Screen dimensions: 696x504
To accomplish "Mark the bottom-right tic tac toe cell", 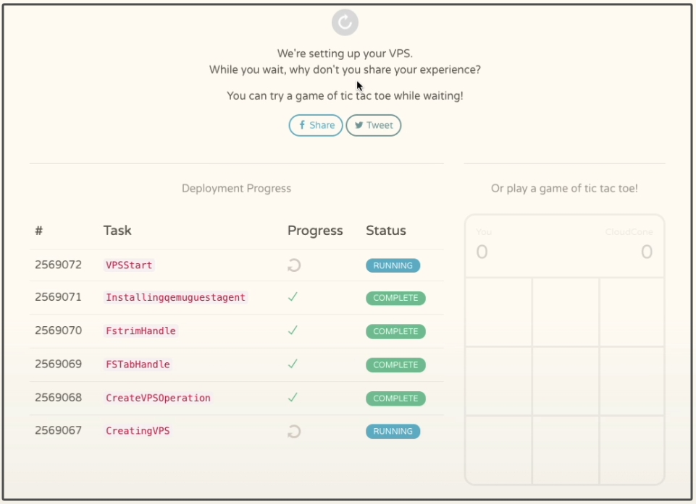I will [632, 450].
